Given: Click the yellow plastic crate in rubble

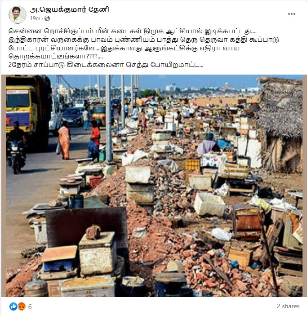Looking at the screenshot, I should 192,164.
